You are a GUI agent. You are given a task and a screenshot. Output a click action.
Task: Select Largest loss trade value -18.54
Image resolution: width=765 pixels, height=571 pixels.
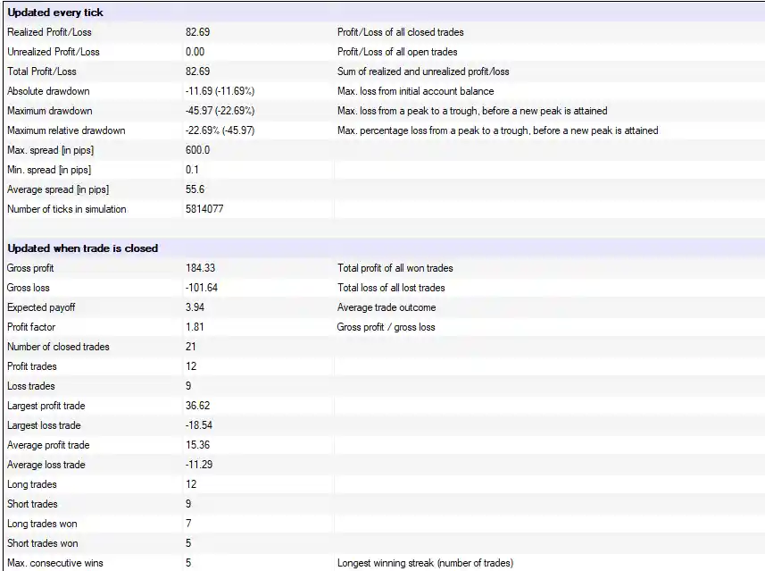tap(199, 425)
